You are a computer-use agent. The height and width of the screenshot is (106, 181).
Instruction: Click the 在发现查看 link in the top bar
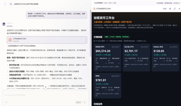tap(160, 3)
